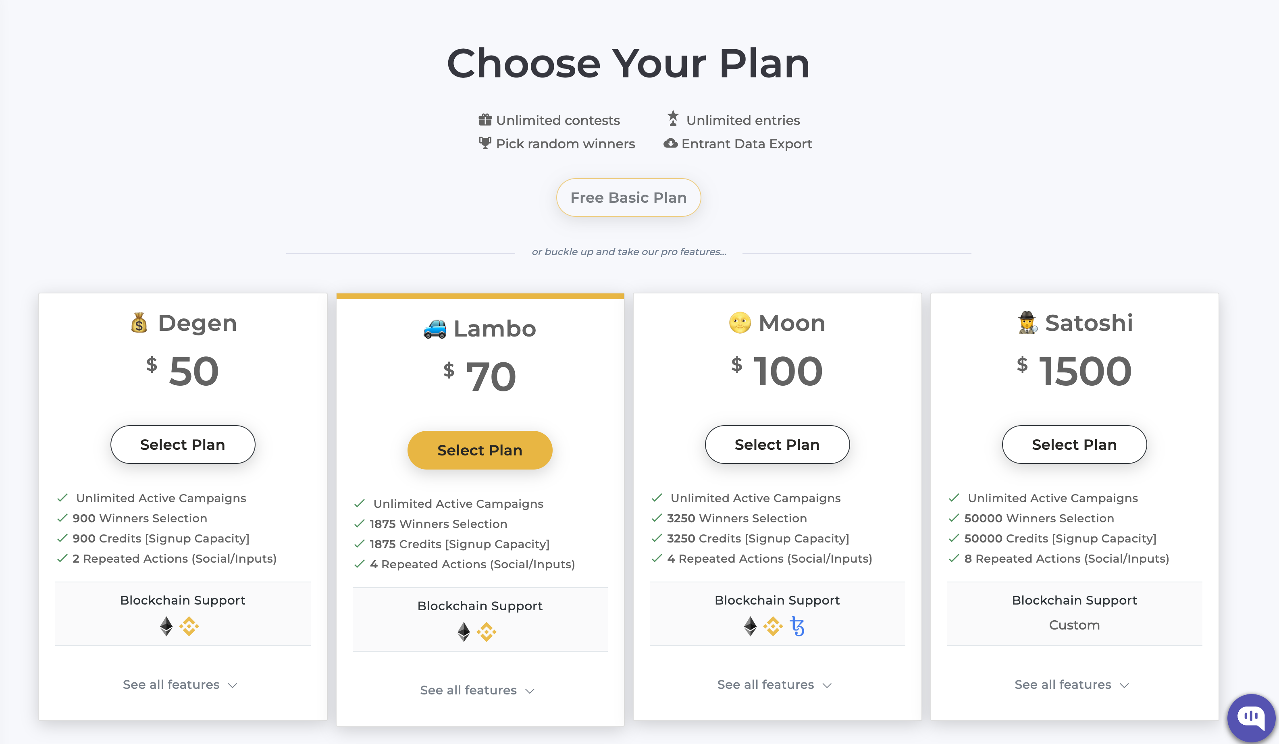Select the Satoshi plan for $1500
The height and width of the screenshot is (744, 1279).
click(1074, 445)
